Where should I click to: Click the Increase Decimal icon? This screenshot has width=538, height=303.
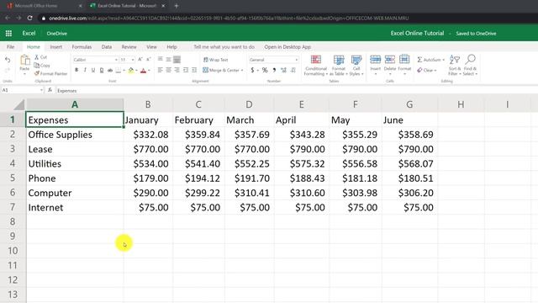click(x=283, y=70)
